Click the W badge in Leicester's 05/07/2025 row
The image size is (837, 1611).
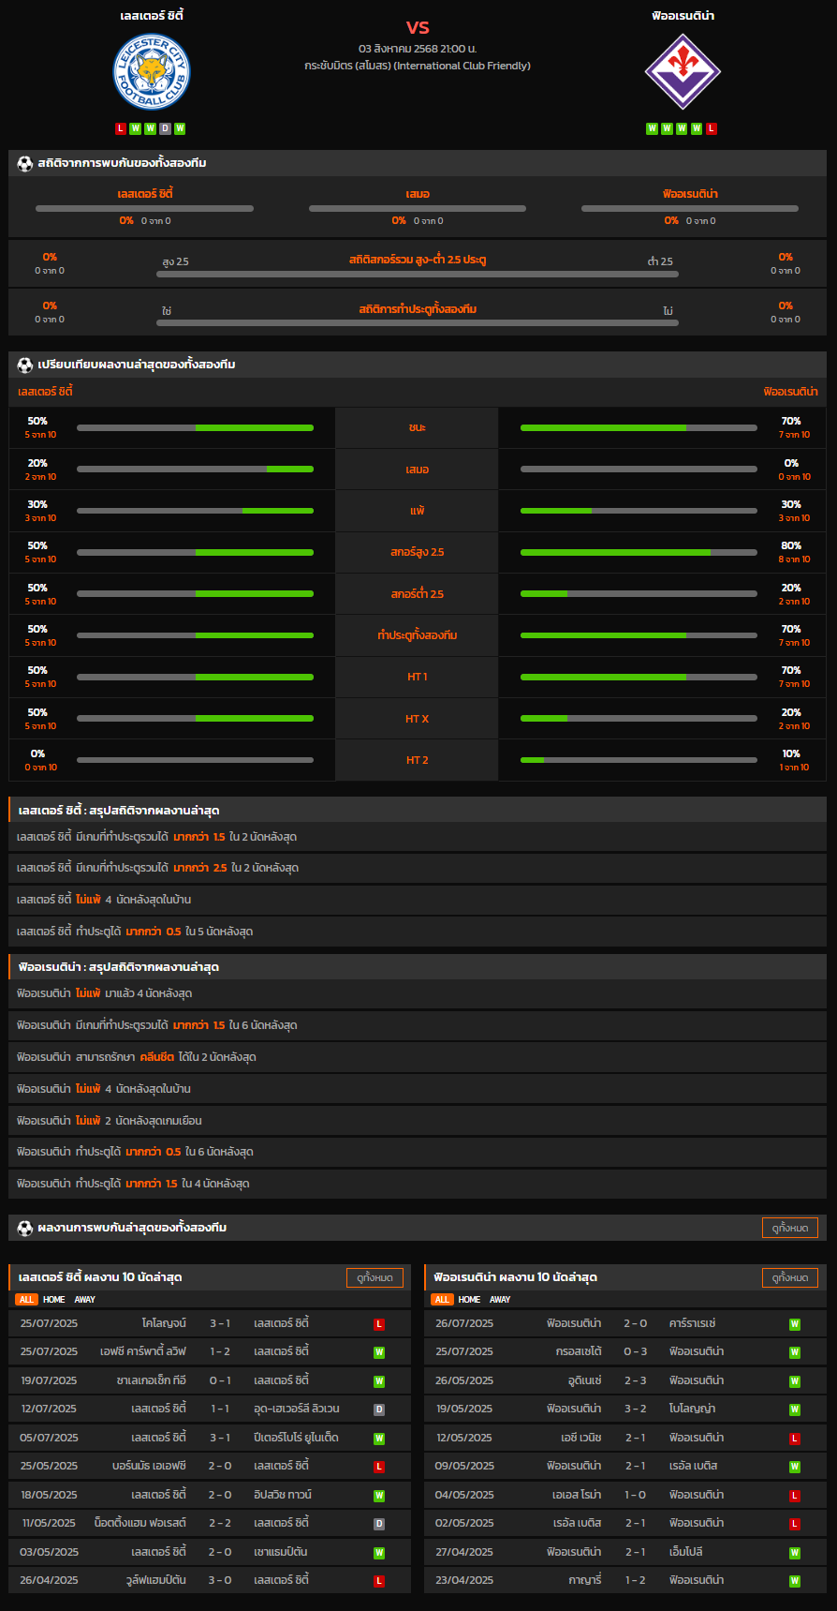[x=379, y=1439]
